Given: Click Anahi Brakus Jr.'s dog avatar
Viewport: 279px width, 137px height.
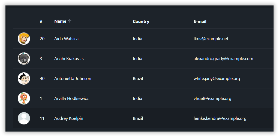Looking at the screenshot, I should [24, 58].
